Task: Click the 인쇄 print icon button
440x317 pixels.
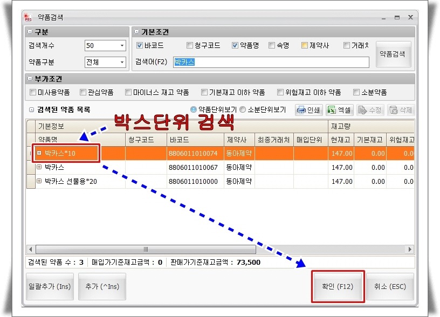Action: point(308,110)
